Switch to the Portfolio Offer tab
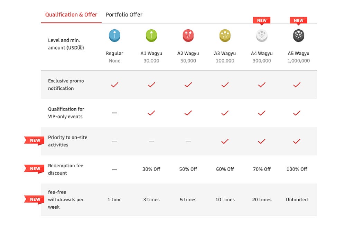The image size is (354, 228). coord(124,14)
